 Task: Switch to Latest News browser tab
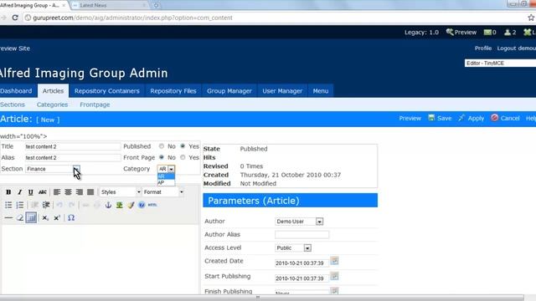coord(110,5)
